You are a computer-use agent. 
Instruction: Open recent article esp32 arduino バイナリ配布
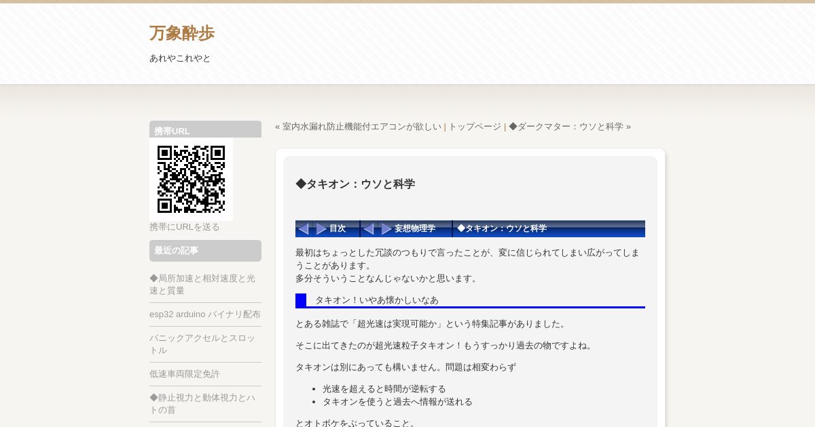point(205,314)
